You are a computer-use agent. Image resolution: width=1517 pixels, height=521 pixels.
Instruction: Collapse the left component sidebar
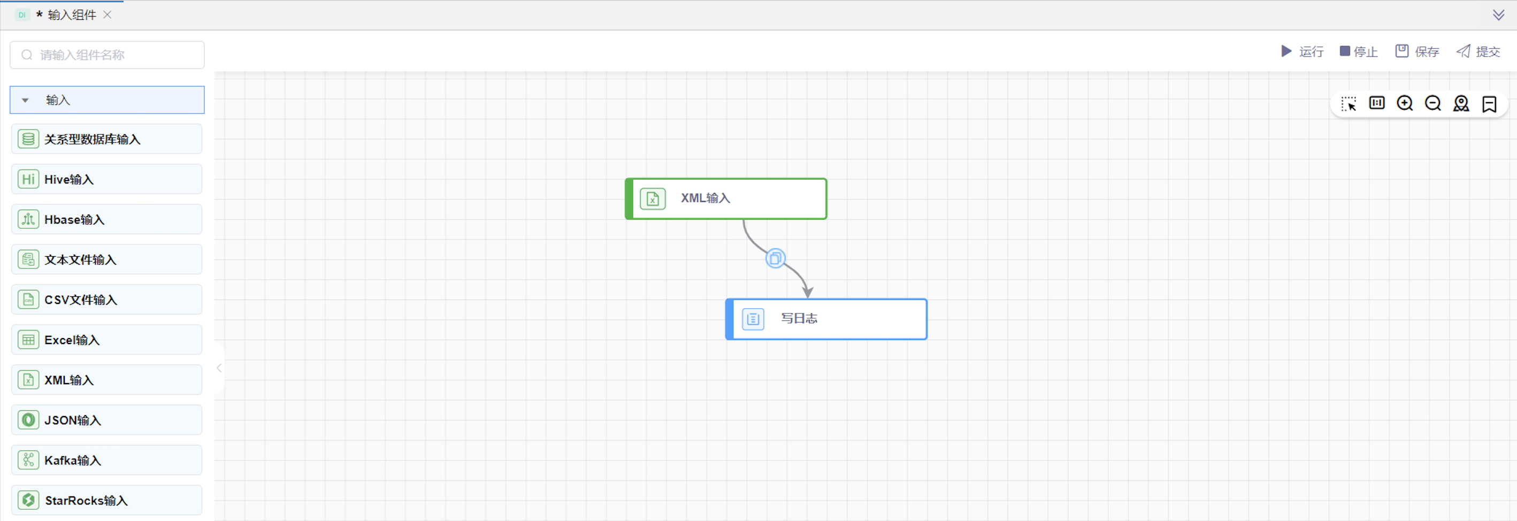tap(219, 368)
